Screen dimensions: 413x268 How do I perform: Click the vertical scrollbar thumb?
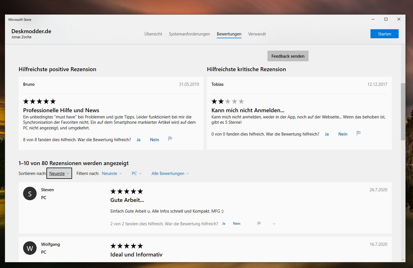click(x=403, y=111)
